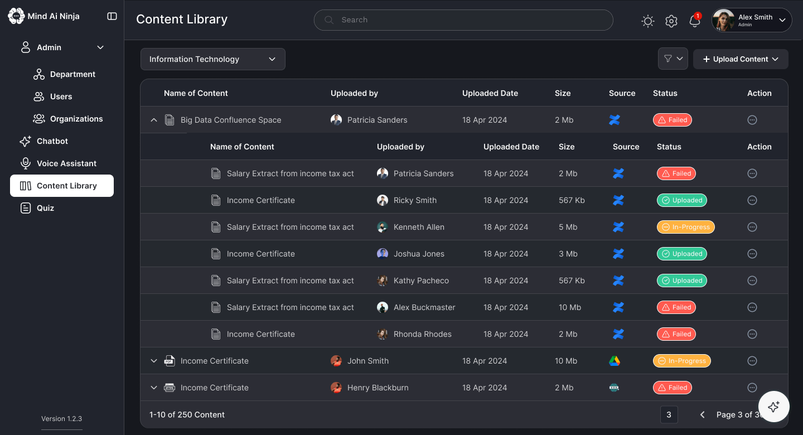Open action menu for Henry Blackburn row
This screenshot has width=803, height=435.
pos(752,388)
